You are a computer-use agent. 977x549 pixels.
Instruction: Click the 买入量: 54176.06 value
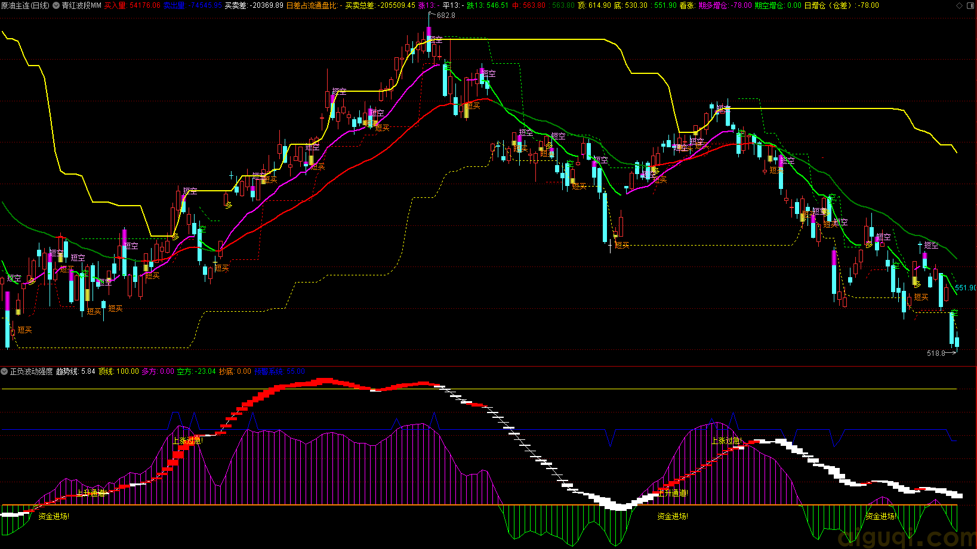tap(132, 5)
